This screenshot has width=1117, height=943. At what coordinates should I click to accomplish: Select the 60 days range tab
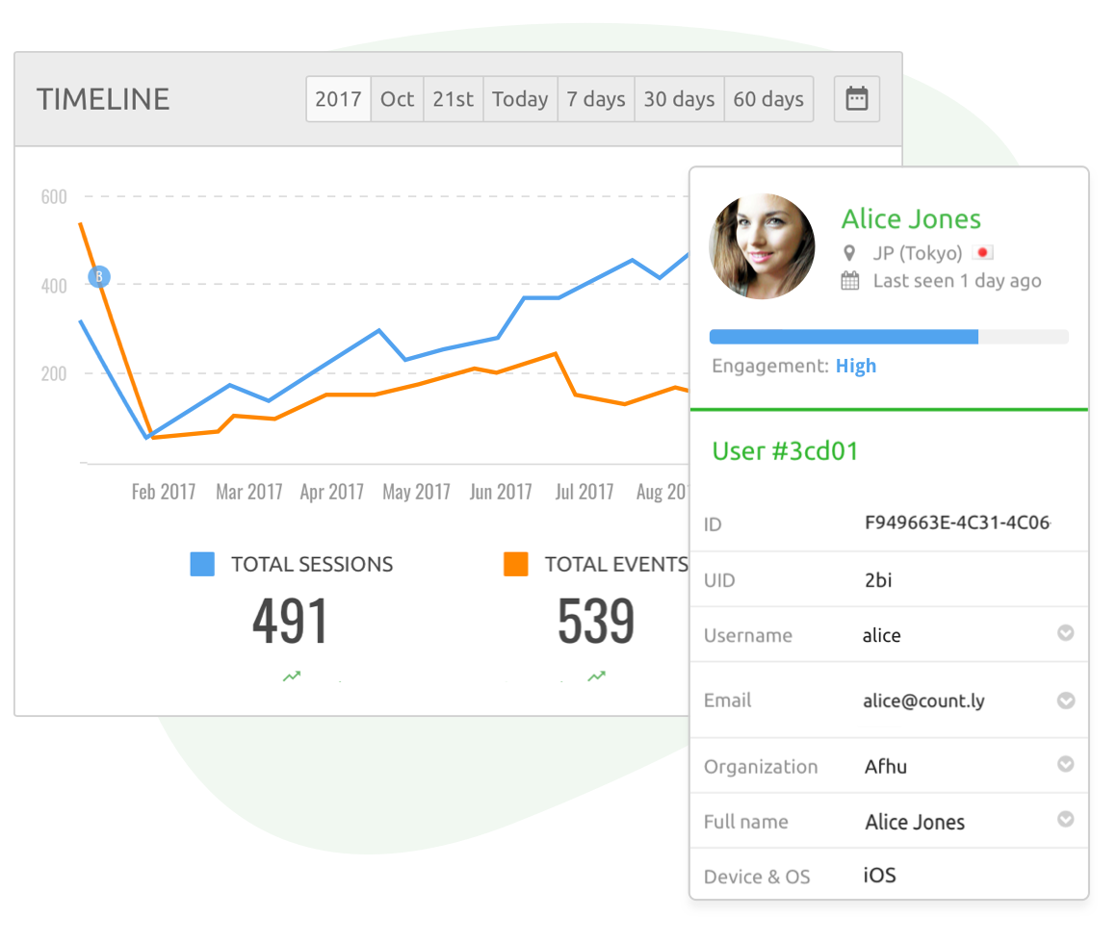tap(768, 99)
